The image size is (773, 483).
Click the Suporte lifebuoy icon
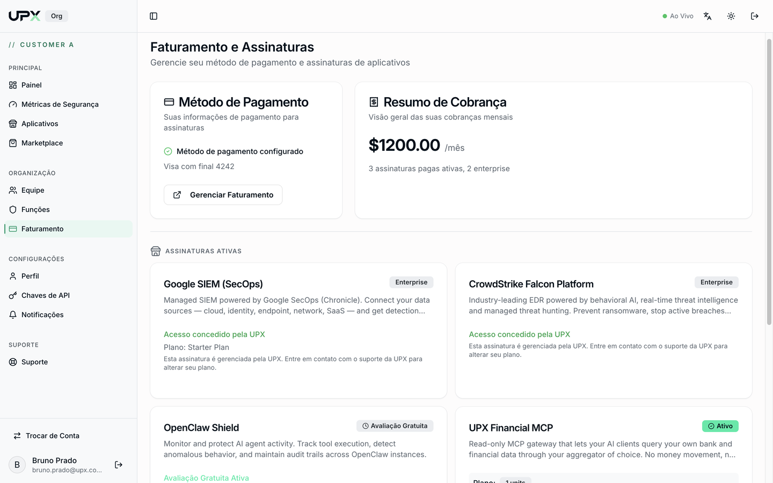[x=13, y=362]
